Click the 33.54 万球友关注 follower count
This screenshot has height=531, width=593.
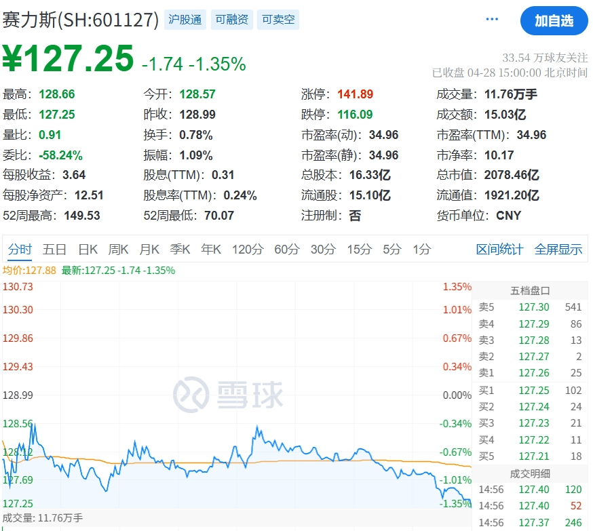tap(545, 58)
